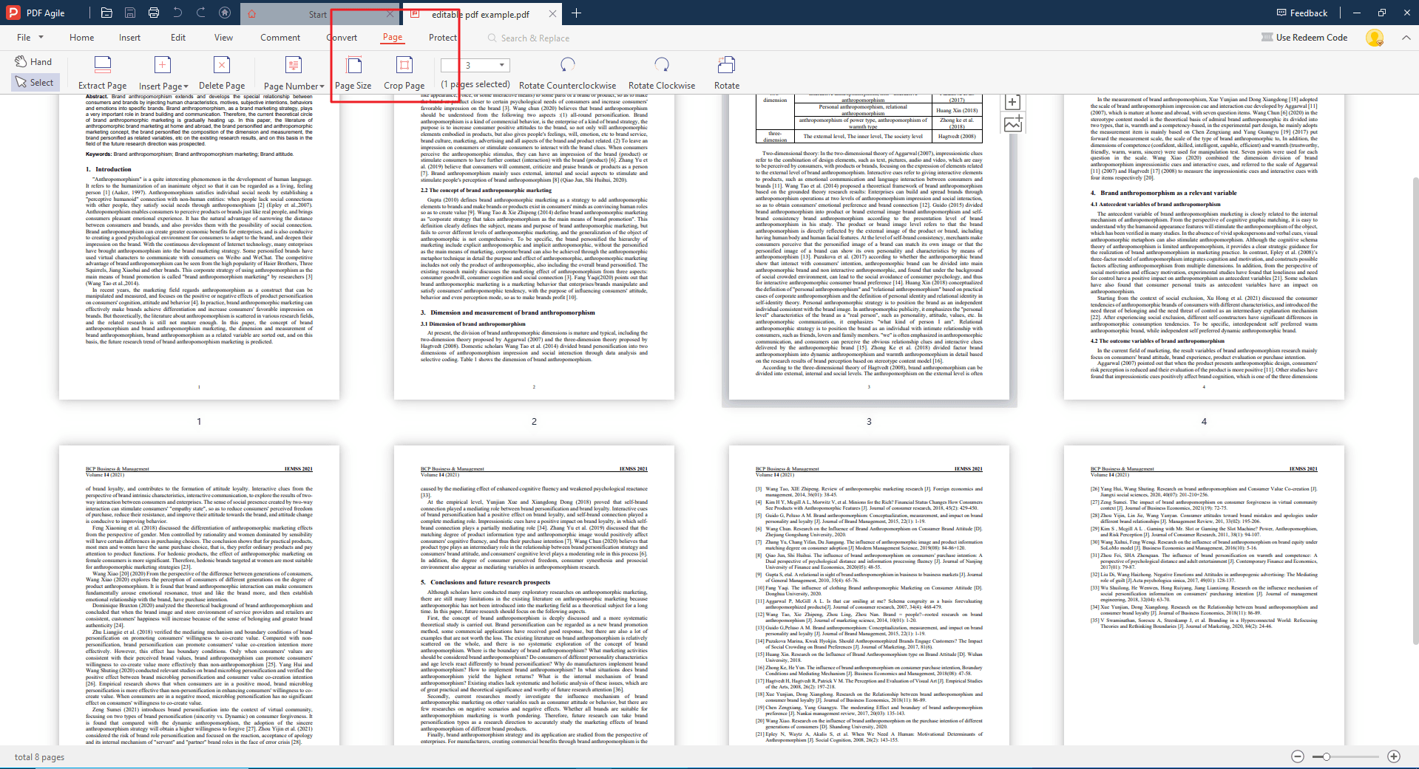Click the home icon on the Start tab
1419x769 pixels.
pos(251,15)
